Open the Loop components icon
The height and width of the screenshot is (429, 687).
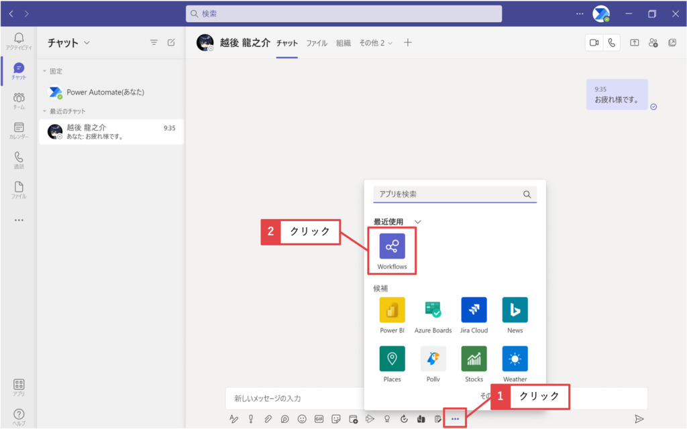[x=284, y=419]
